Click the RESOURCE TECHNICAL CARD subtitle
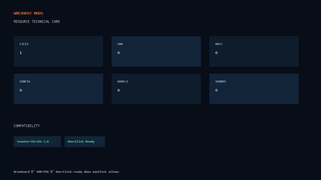 click(37, 21)
